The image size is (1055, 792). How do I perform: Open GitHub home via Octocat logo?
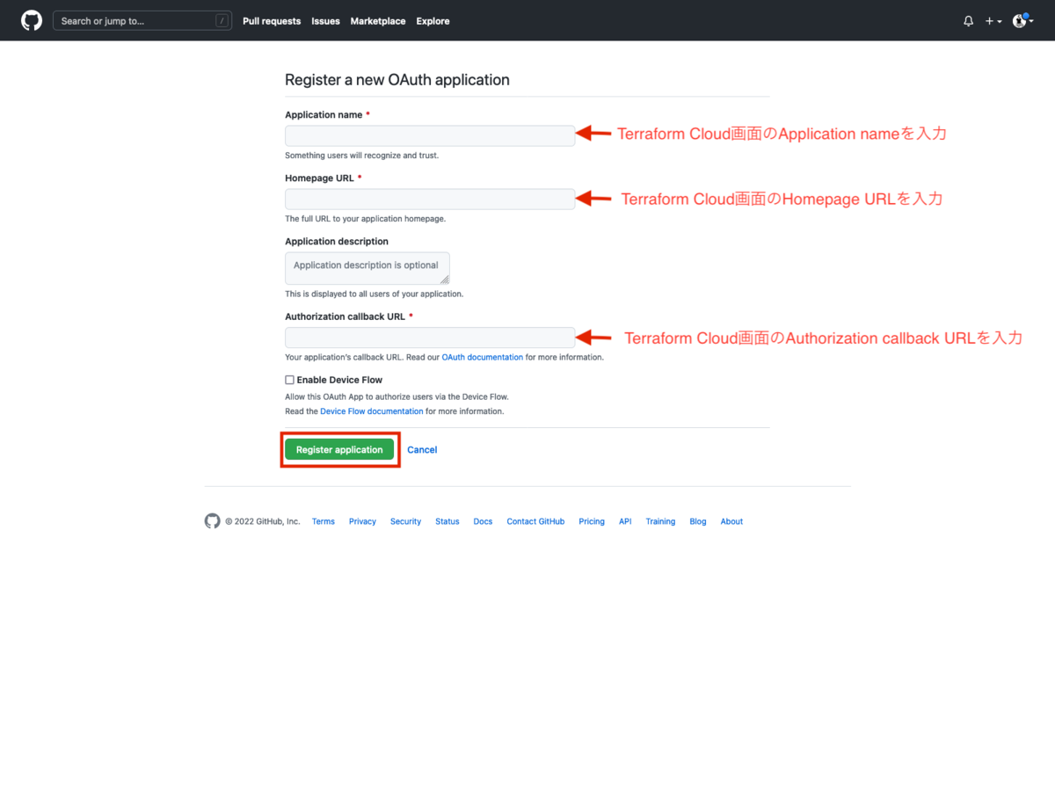click(x=32, y=20)
